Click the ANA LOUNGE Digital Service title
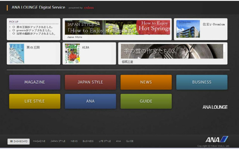Viewport: 239px width, 149px height. click(38, 7)
